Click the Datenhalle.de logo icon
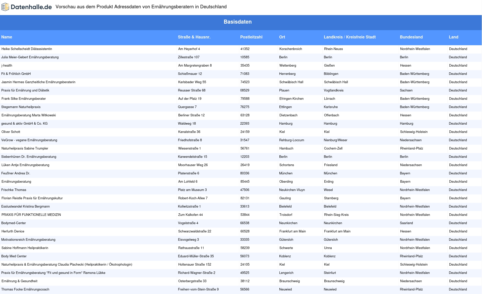The width and height of the screenshot is (482, 294). pyautogui.click(x=5, y=7)
